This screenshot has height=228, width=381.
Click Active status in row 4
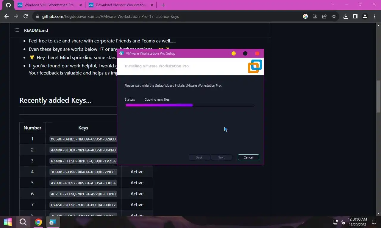tap(137, 172)
